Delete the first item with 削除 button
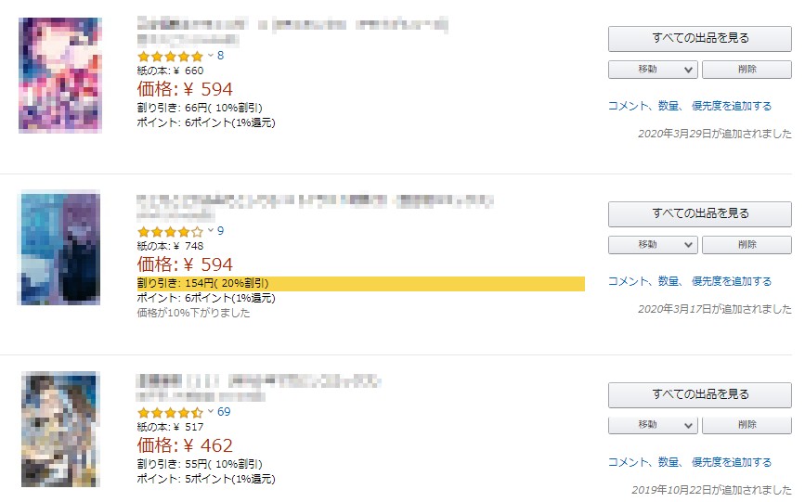Viewport: 805px width, 502px height. [747, 70]
